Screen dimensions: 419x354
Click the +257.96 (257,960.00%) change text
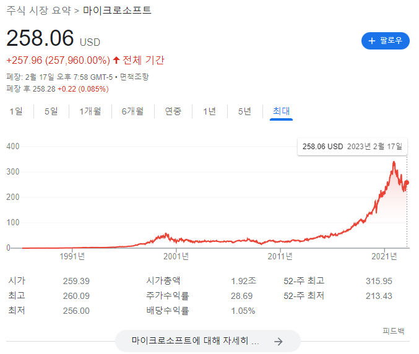(58, 61)
